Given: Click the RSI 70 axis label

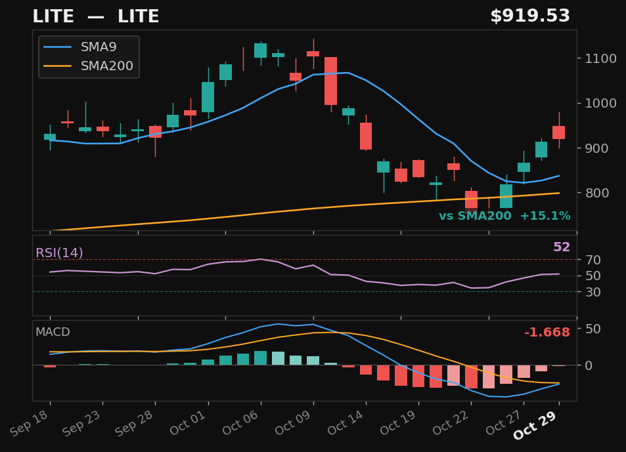Looking at the screenshot, I should pyautogui.click(x=593, y=260).
